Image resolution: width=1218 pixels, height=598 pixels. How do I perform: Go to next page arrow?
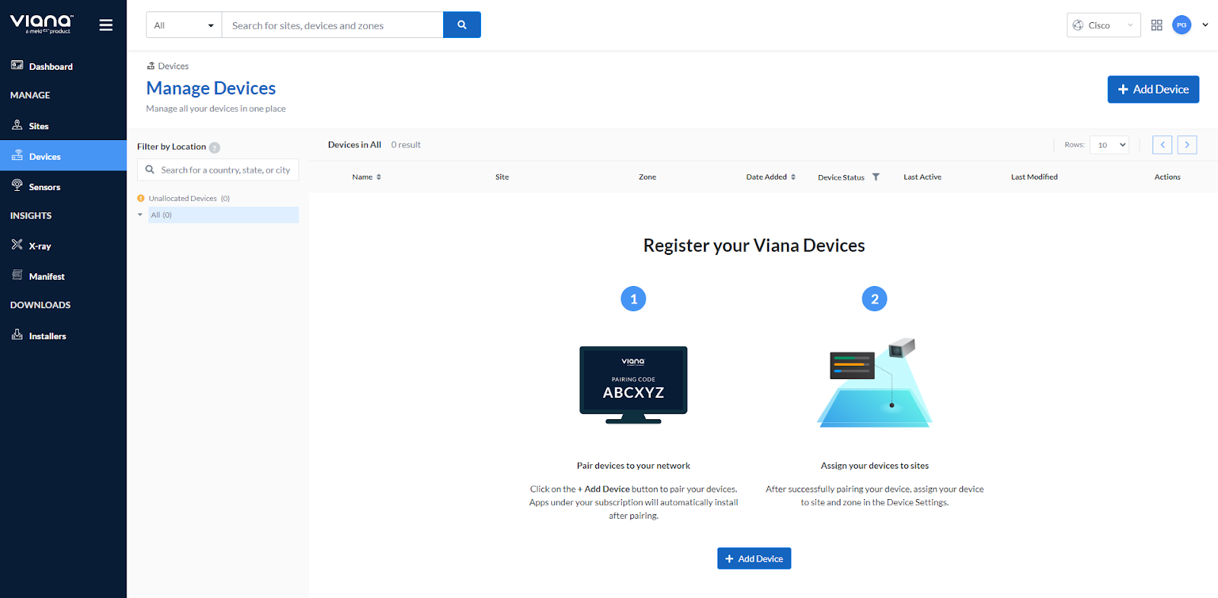[x=1187, y=145]
